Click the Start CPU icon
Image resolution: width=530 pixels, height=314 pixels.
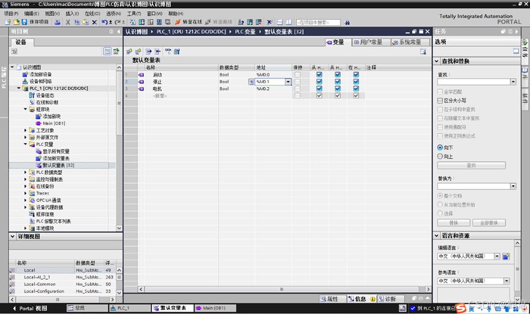click(x=250, y=22)
